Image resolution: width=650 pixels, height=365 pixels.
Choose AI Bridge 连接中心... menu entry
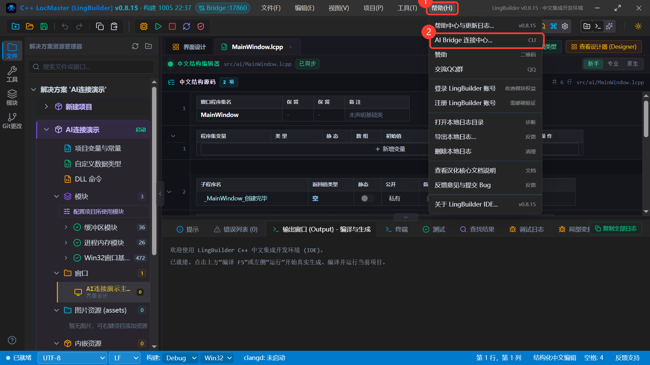pyautogui.click(x=485, y=40)
